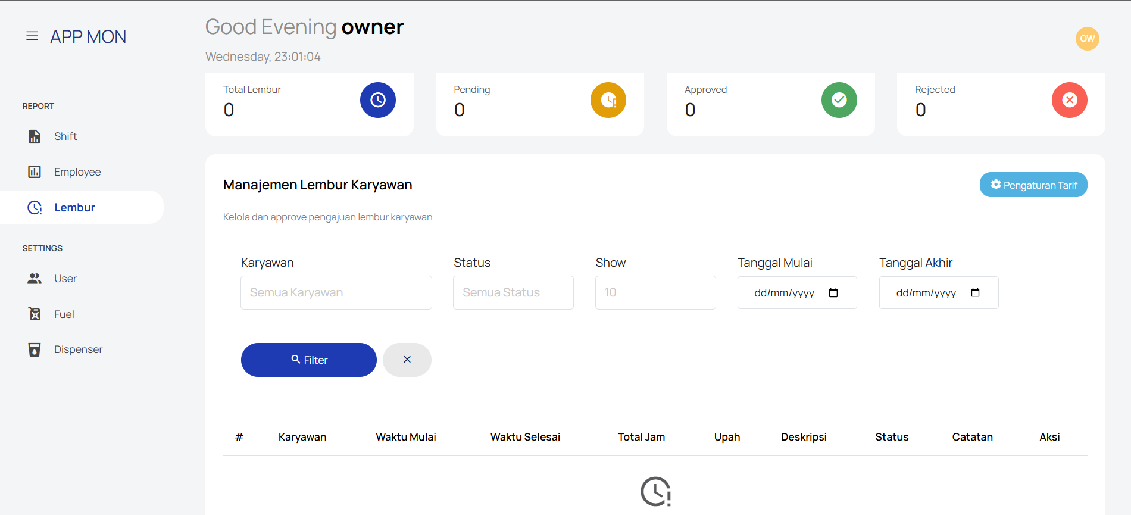Click the blue Total Lembur clock icon

377,100
